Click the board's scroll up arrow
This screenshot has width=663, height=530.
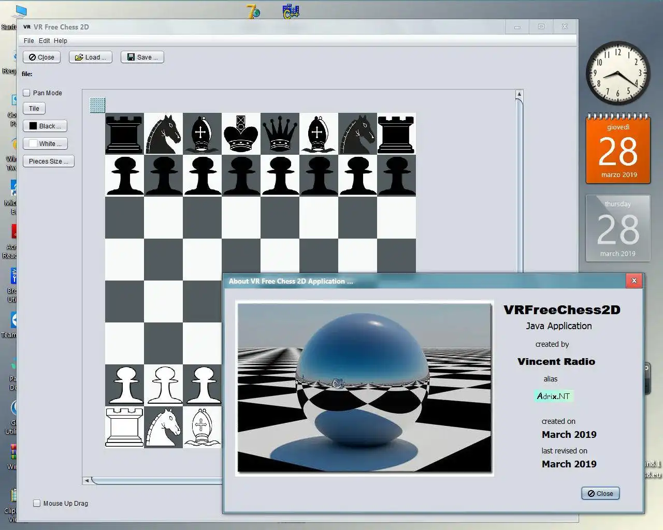(x=519, y=94)
